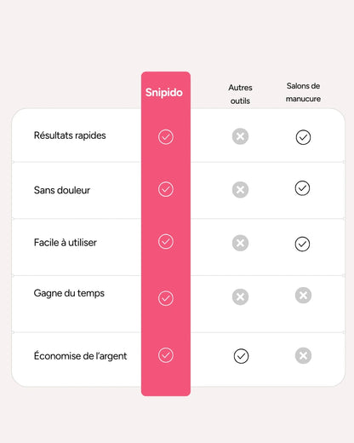Click Snipido checkmark for Gagne du temps
Viewport: 354px width, 443px height.
[x=166, y=298]
